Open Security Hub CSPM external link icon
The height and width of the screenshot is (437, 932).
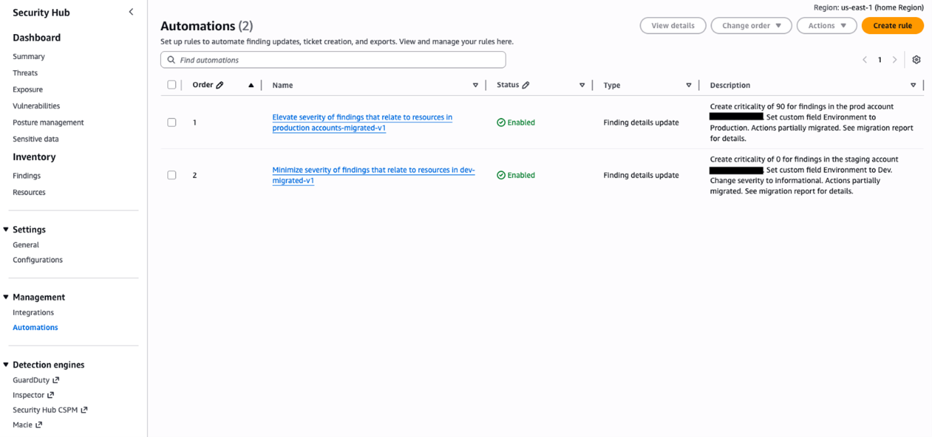85,409
